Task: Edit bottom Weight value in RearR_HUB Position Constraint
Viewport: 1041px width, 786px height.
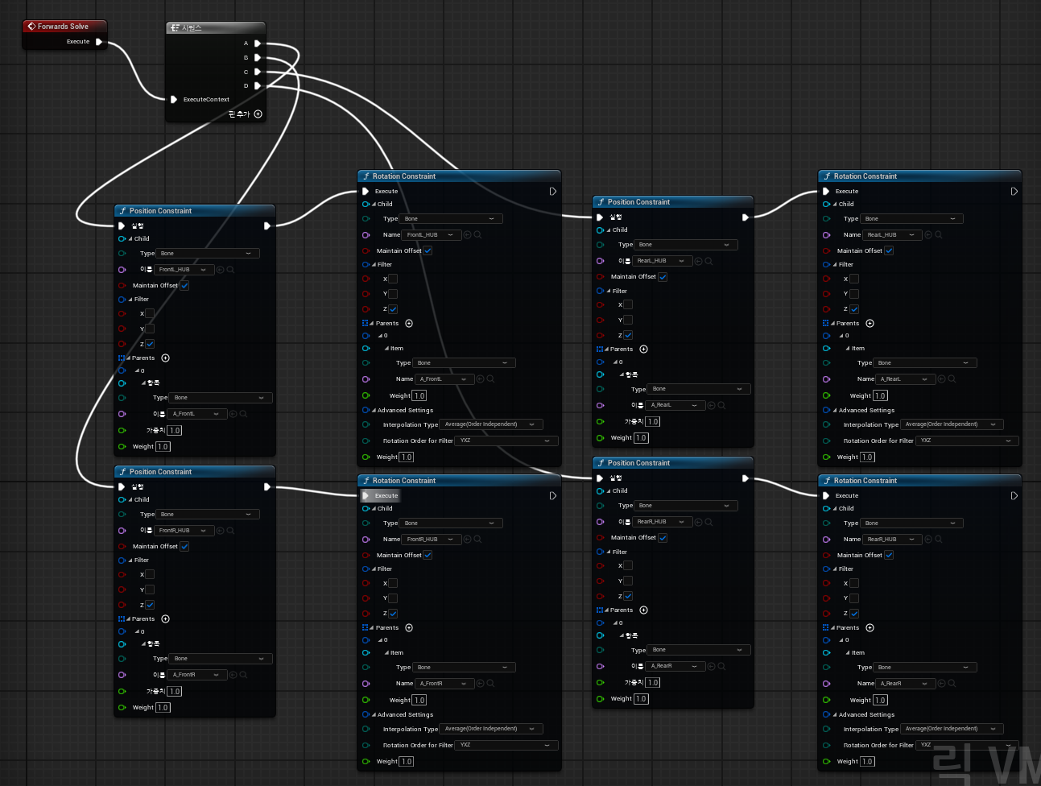Action: point(641,699)
